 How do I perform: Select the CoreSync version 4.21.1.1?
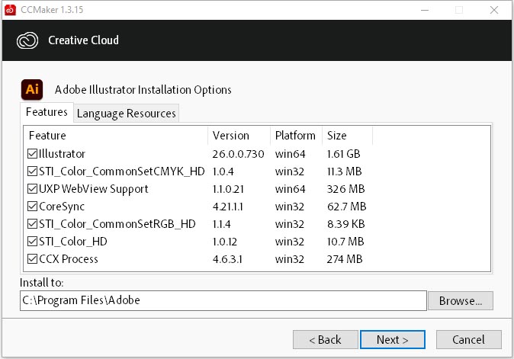click(x=228, y=207)
